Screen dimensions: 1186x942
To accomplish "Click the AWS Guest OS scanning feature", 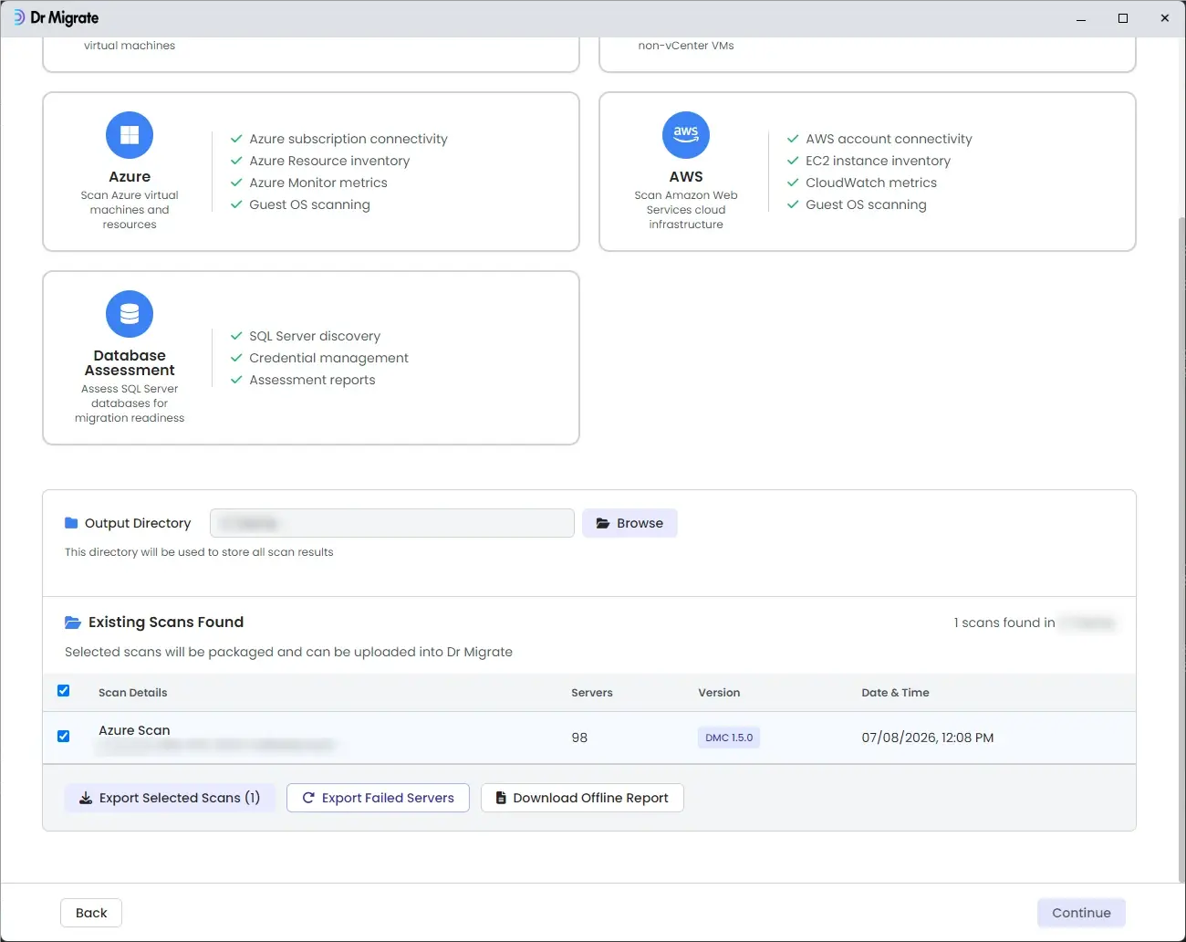I will pos(866,204).
